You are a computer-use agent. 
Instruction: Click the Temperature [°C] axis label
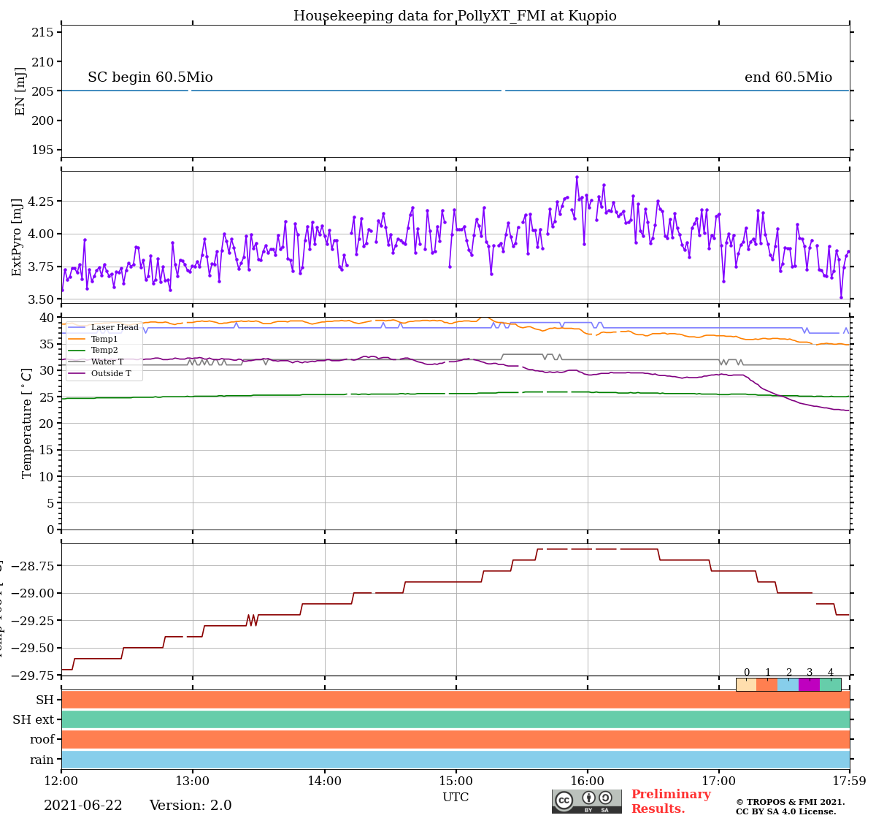pos(27,424)
